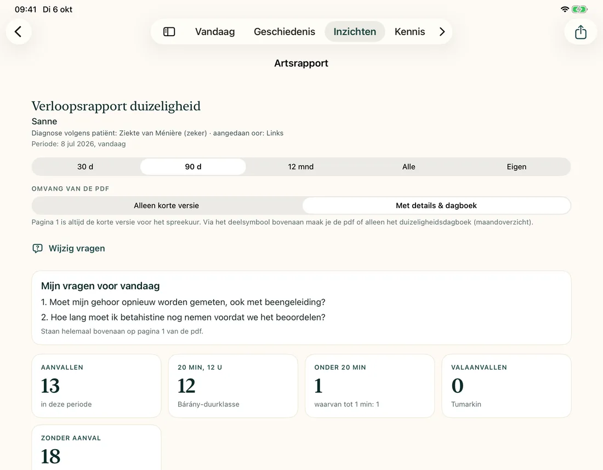This screenshot has width=603, height=470.
Task: Tap the Valaanvallen Tumarkin card
Action: (507, 386)
